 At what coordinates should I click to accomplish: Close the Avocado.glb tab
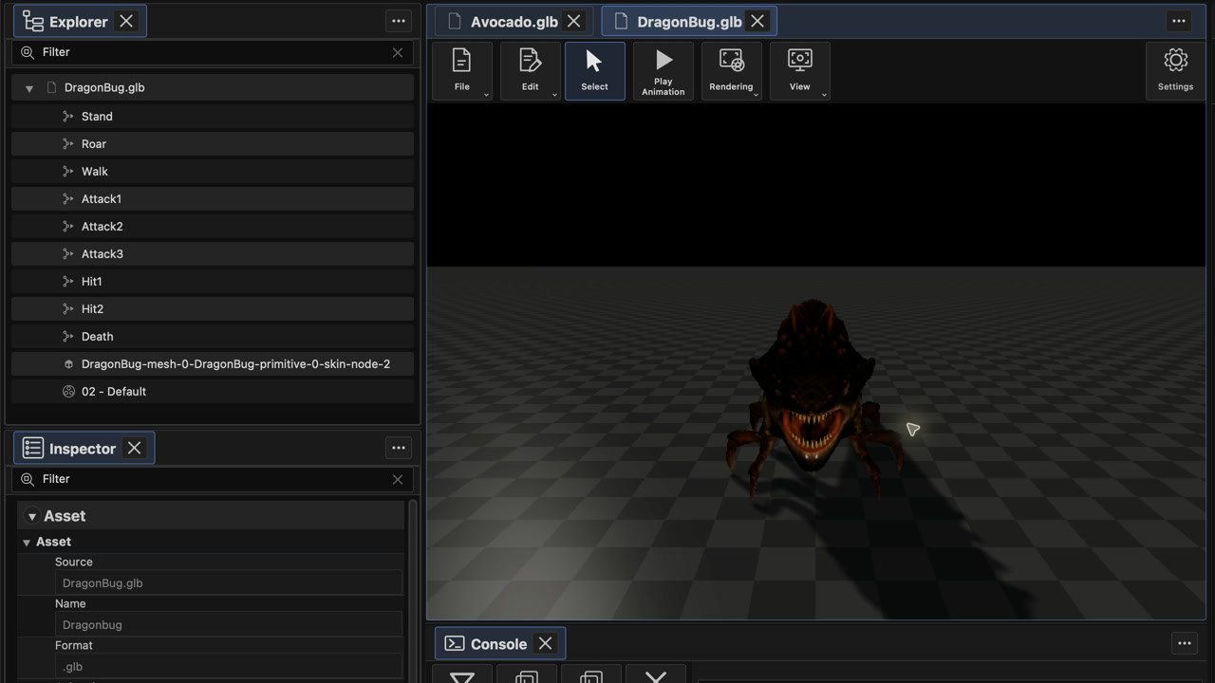[574, 21]
